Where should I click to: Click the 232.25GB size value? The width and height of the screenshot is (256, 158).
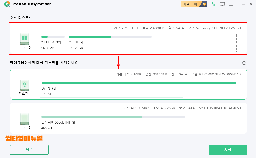click(x=76, y=48)
